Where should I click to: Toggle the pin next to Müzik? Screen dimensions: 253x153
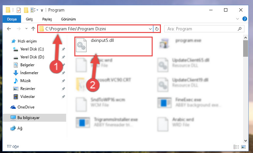[x=63, y=81]
